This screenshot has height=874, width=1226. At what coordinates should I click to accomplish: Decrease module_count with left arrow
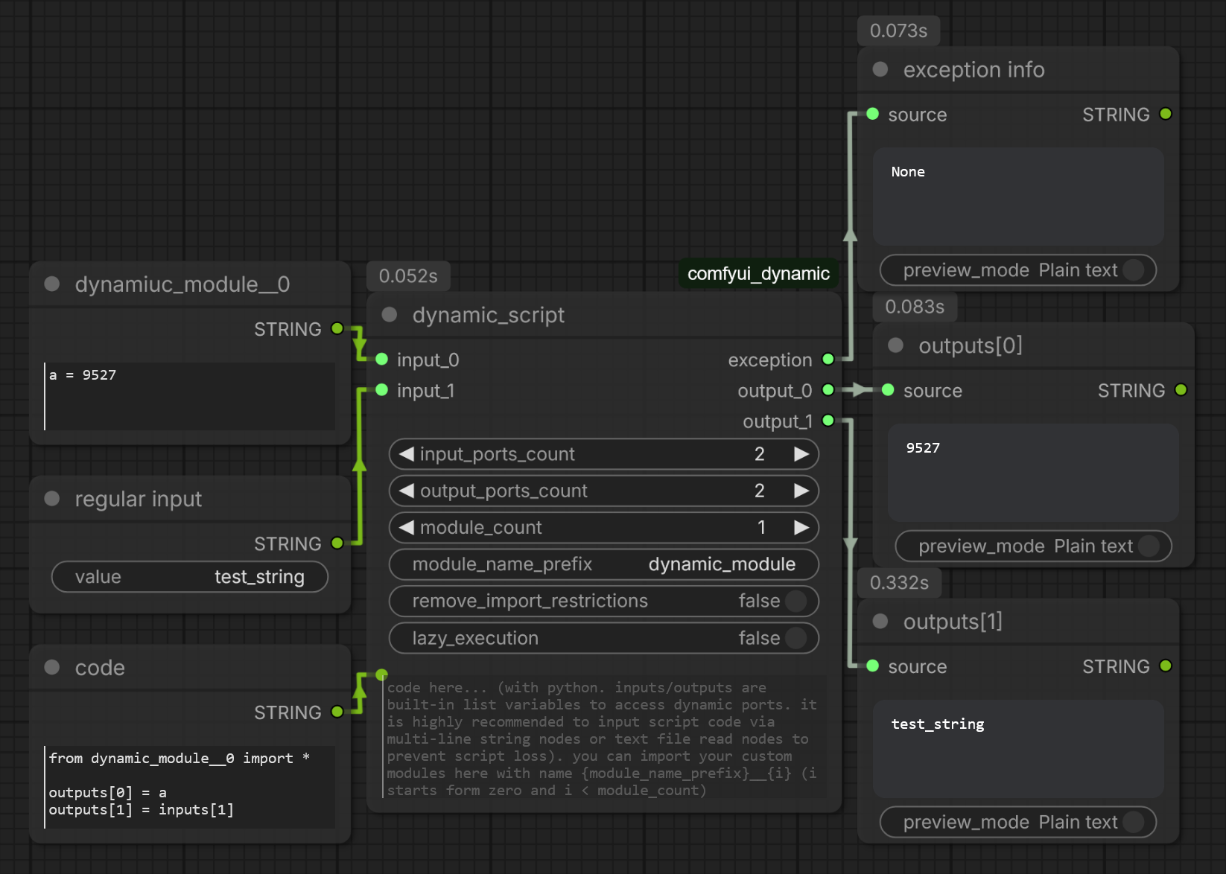tap(406, 527)
